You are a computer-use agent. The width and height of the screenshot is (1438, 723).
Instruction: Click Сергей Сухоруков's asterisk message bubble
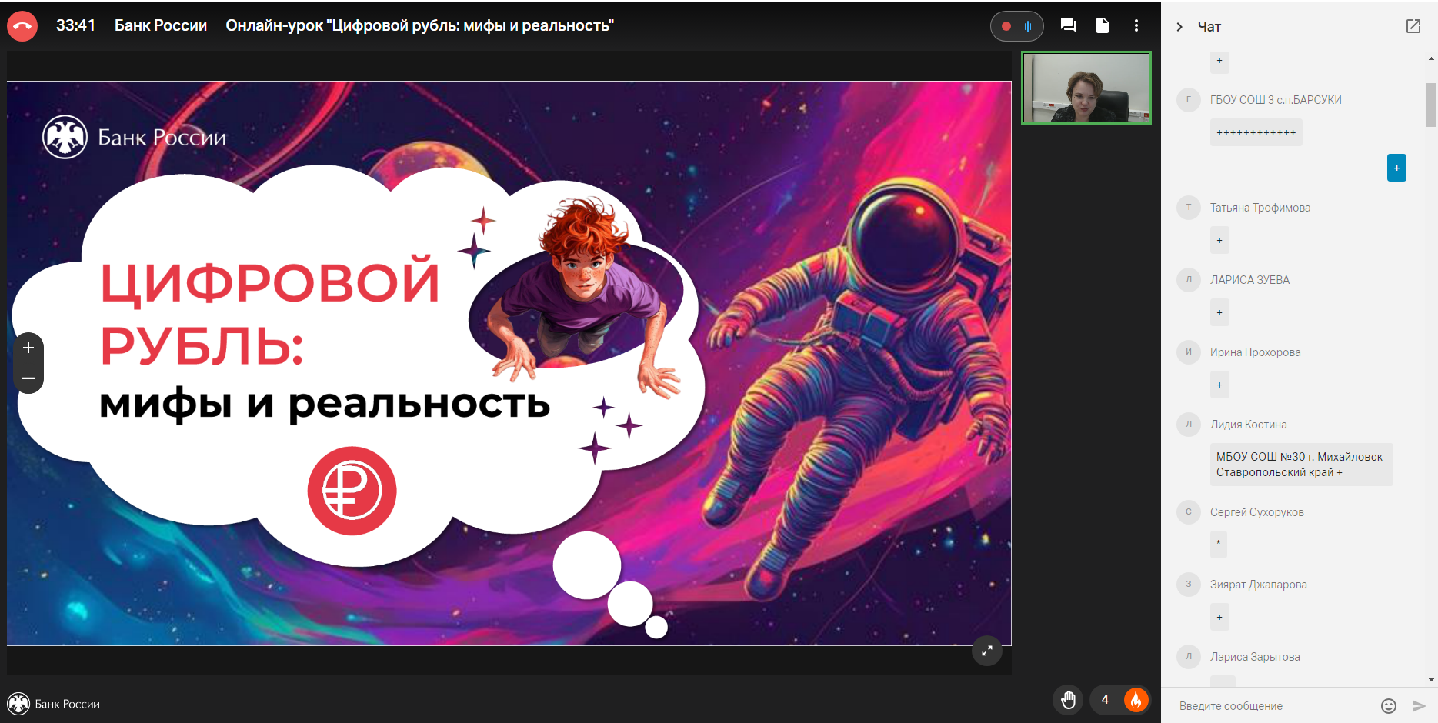tap(1219, 545)
